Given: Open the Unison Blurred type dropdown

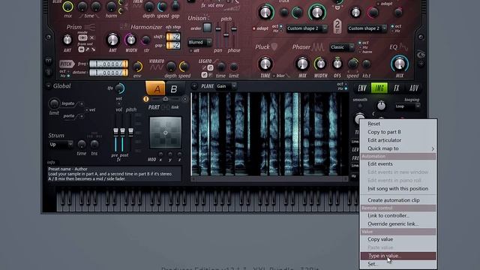Looking at the screenshot, I should [x=199, y=42].
